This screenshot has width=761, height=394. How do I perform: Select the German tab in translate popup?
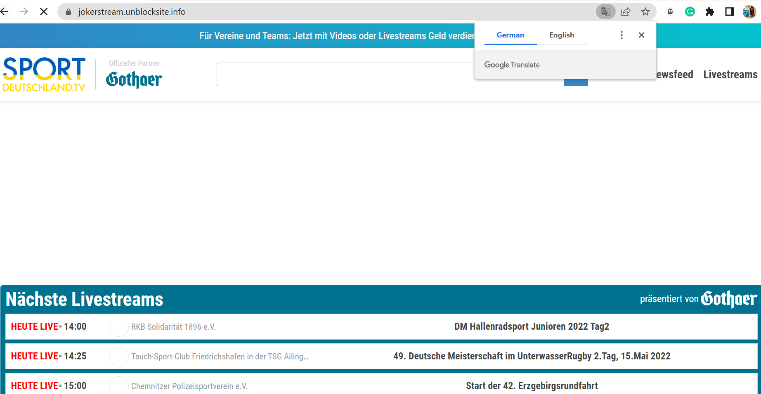[x=510, y=35]
